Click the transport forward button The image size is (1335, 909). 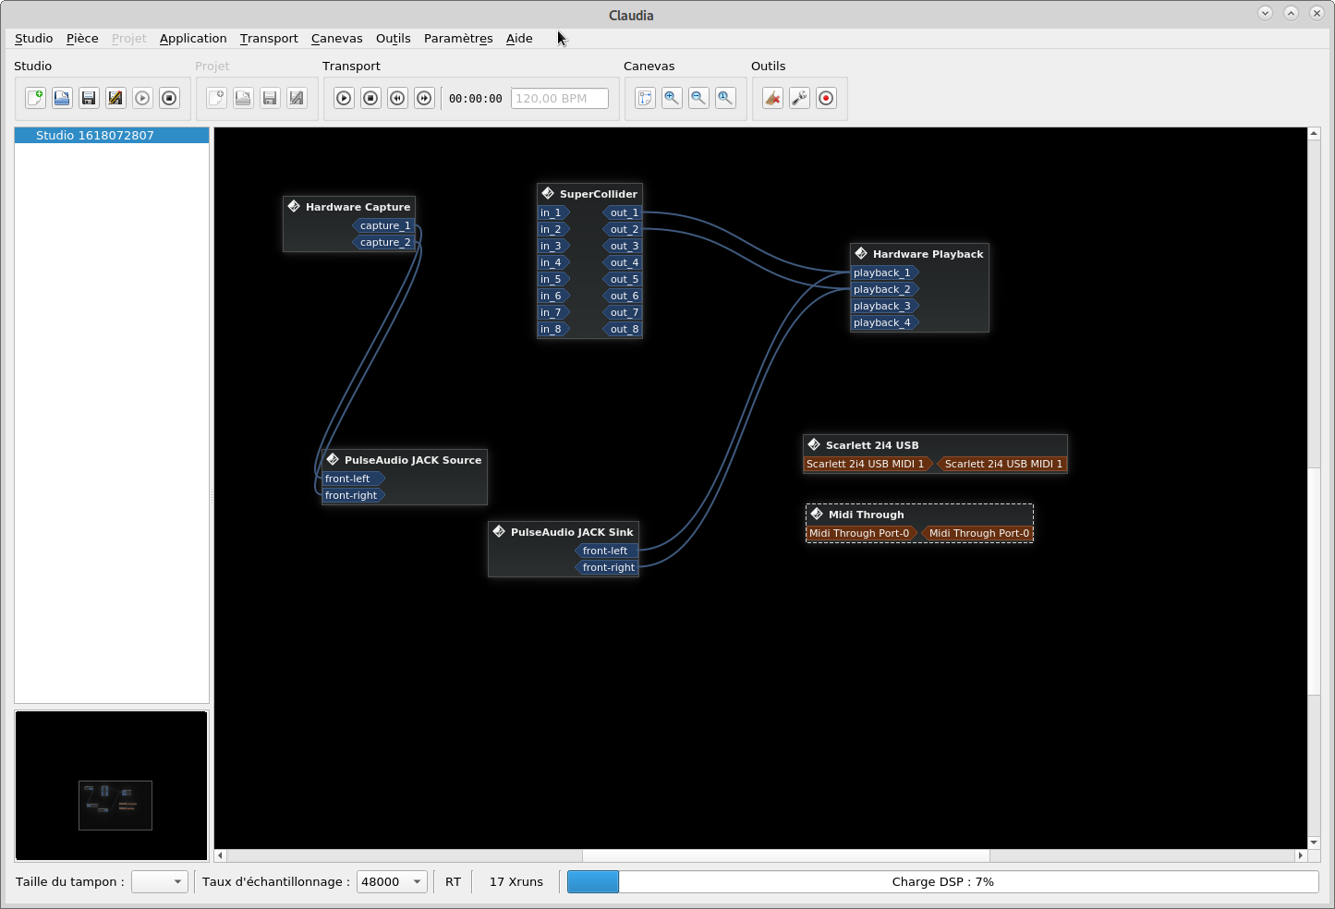[424, 98]
